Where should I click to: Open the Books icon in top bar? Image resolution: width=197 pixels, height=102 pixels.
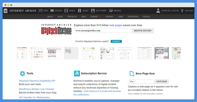[x=52, y=11]
